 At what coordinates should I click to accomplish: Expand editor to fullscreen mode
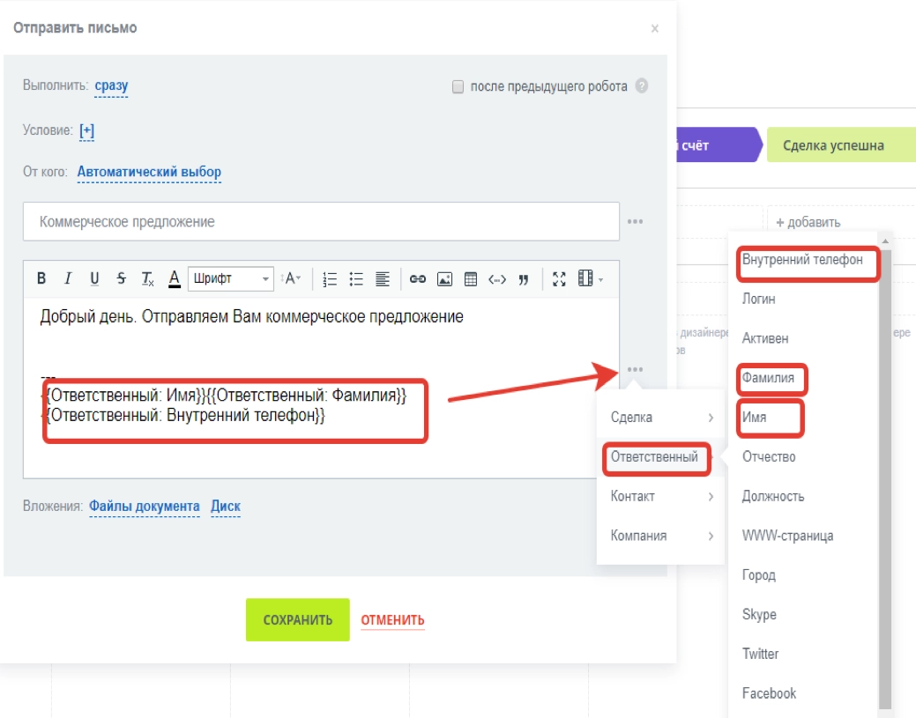coord(559,279)
